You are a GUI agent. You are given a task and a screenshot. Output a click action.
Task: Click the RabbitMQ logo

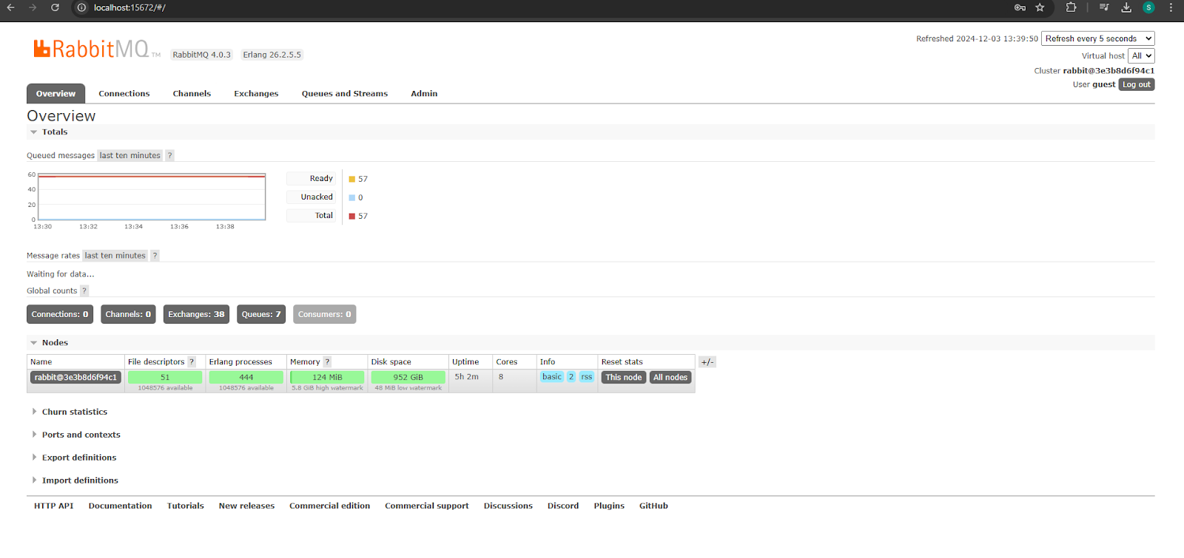tap(92, 50)
